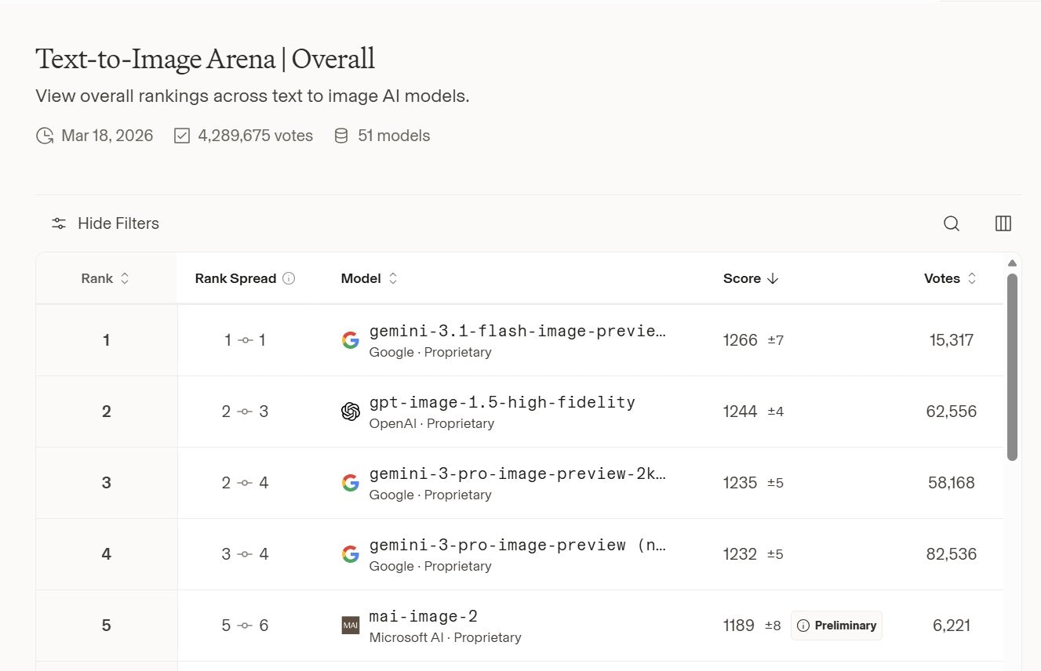This screenshot has height=671, width=1041.
Task: Click the Preliminary badge
Action: click(836, 626)
